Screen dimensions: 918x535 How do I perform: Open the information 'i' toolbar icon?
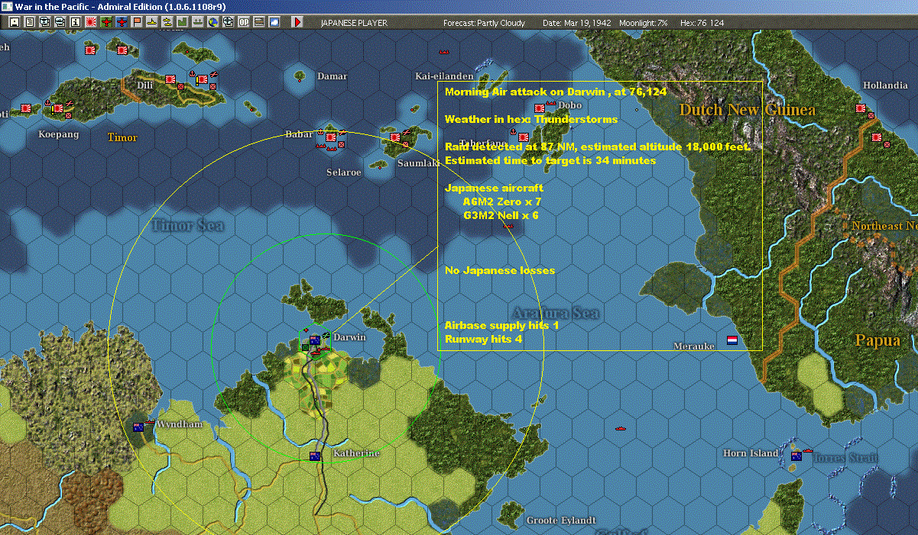point(75,22)
